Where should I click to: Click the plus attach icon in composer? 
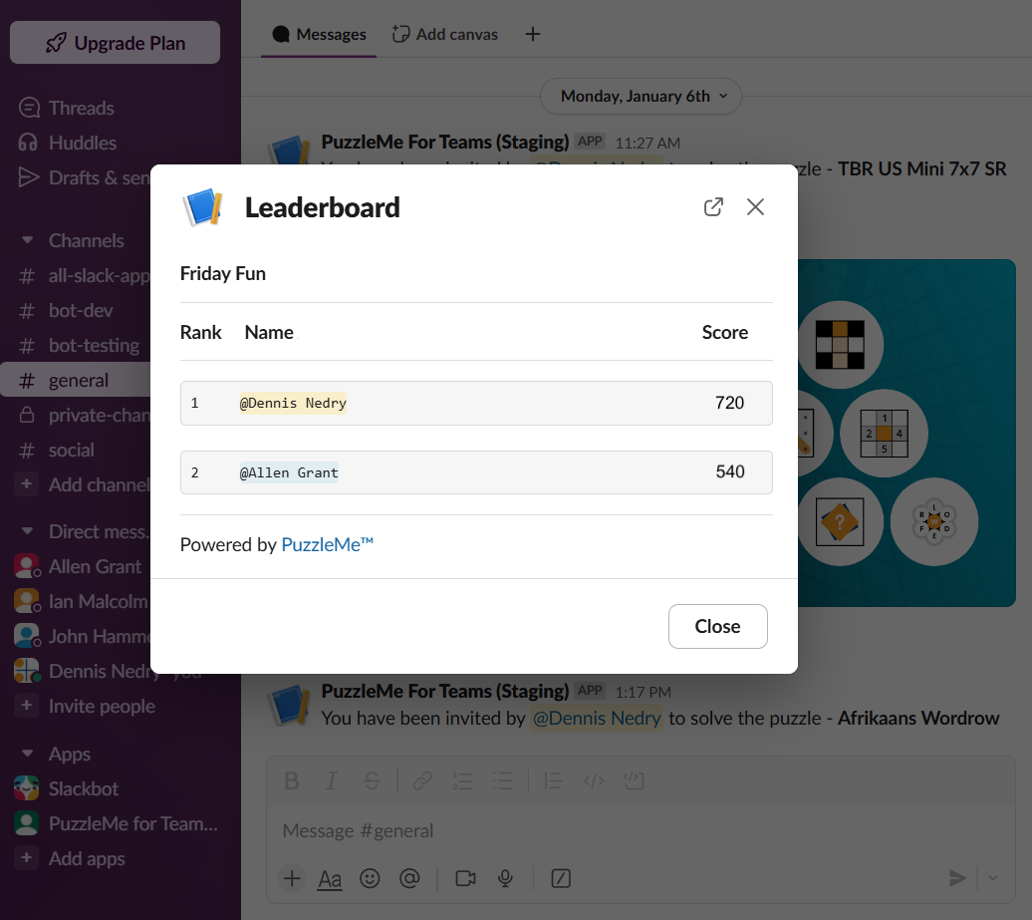(292, 878)
